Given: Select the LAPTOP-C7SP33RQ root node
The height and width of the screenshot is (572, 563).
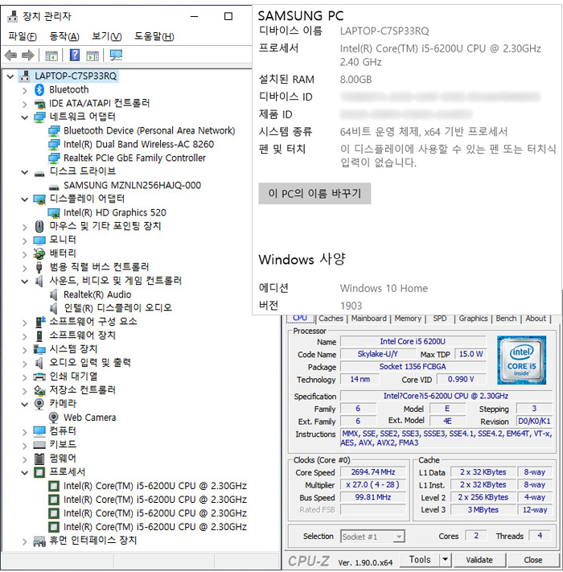Looking at the screenshot, I should (x=75, y=76).
